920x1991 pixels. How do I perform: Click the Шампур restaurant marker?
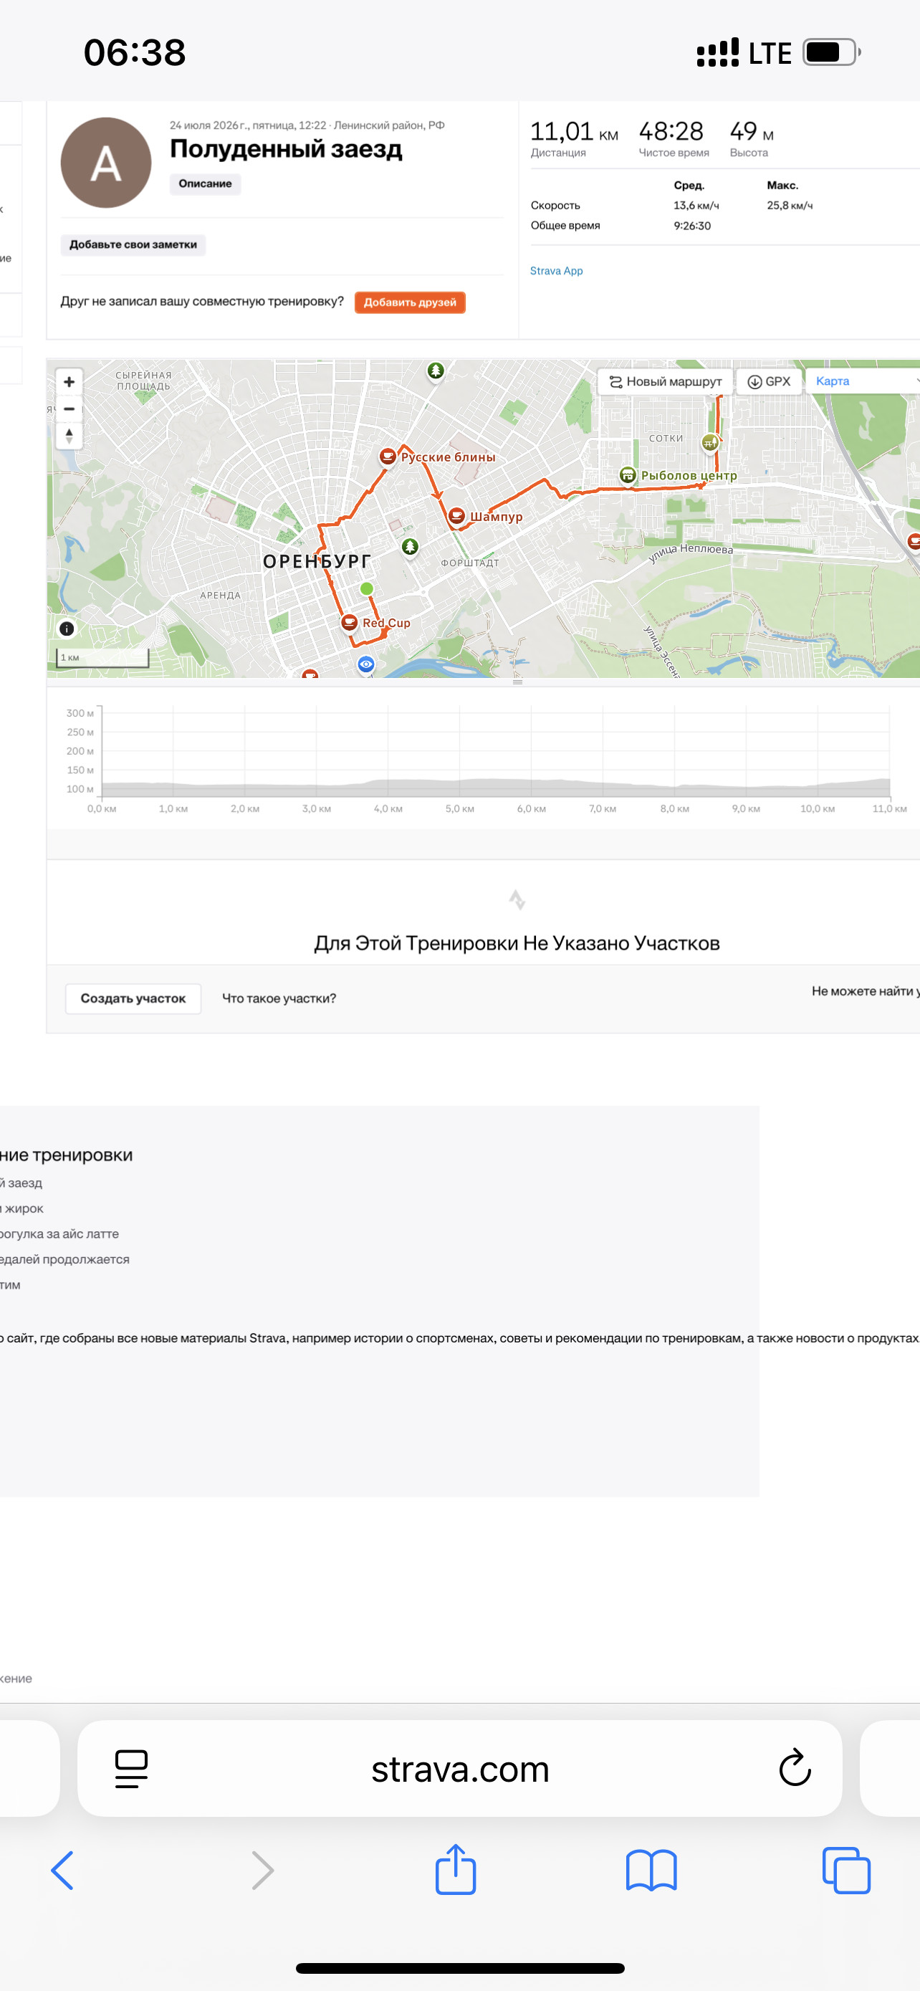pyautogui.click(x=456, y=515)
